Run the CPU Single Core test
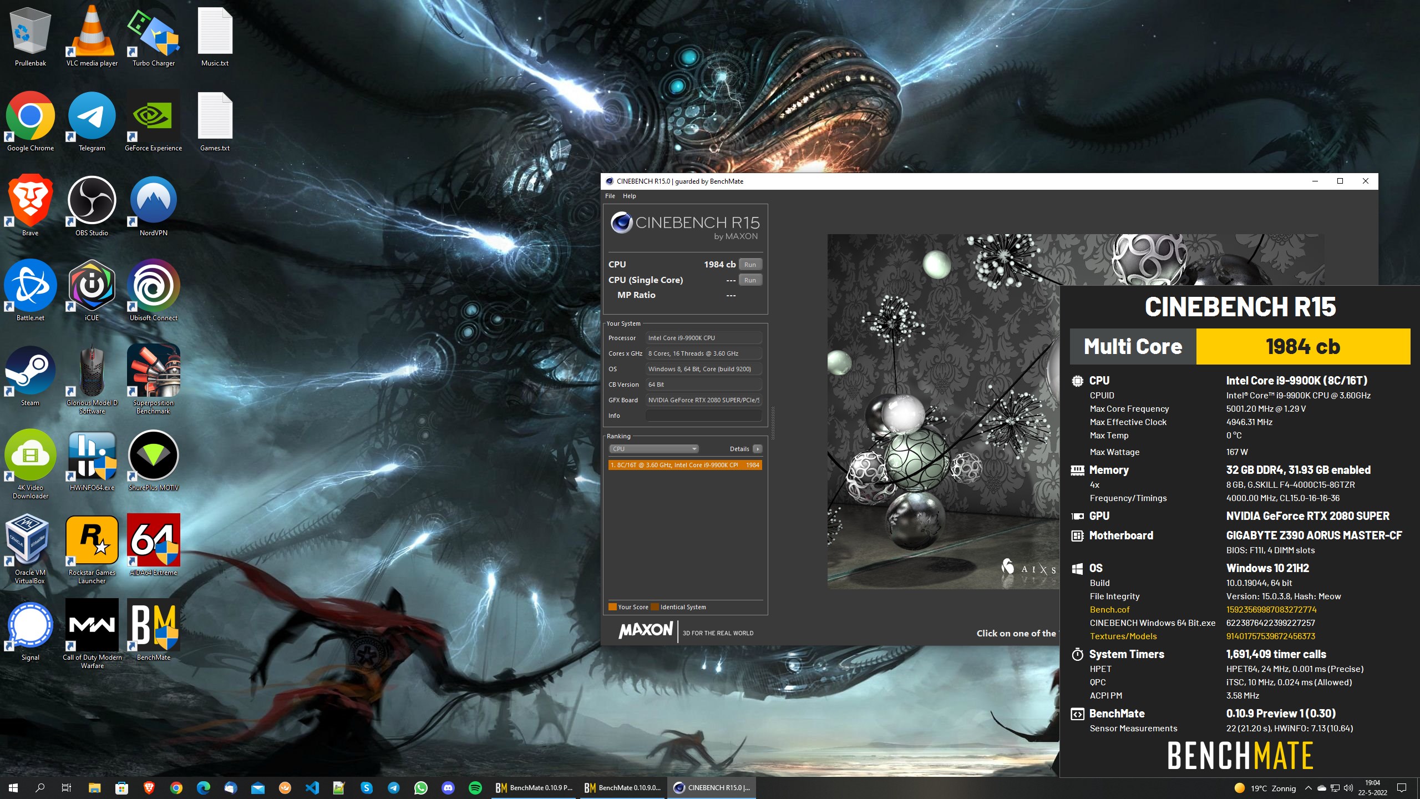Viewport: 1420px width, 799px height. coord(750,280)
